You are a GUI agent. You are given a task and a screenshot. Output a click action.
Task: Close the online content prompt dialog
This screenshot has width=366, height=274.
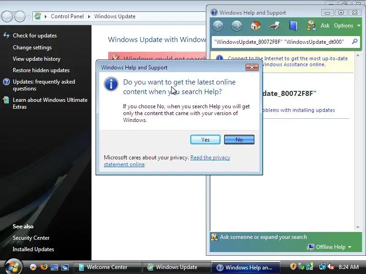click(252, 67)
